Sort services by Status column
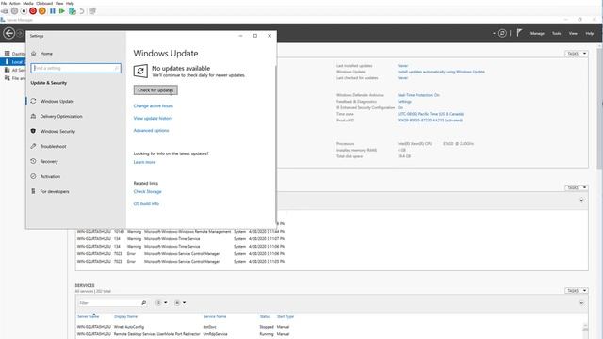The width and height of the screenshot is (603, 339). [265, 316]
